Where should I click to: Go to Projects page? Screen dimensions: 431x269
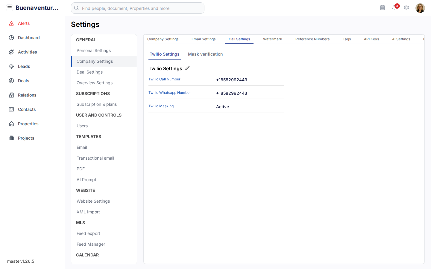(26, 138)
